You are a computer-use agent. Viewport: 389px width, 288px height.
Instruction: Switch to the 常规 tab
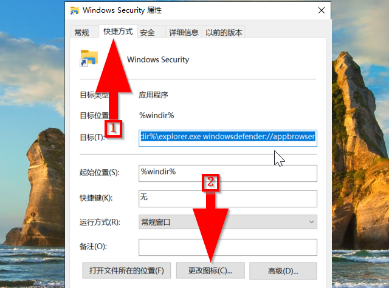point(81,32)
